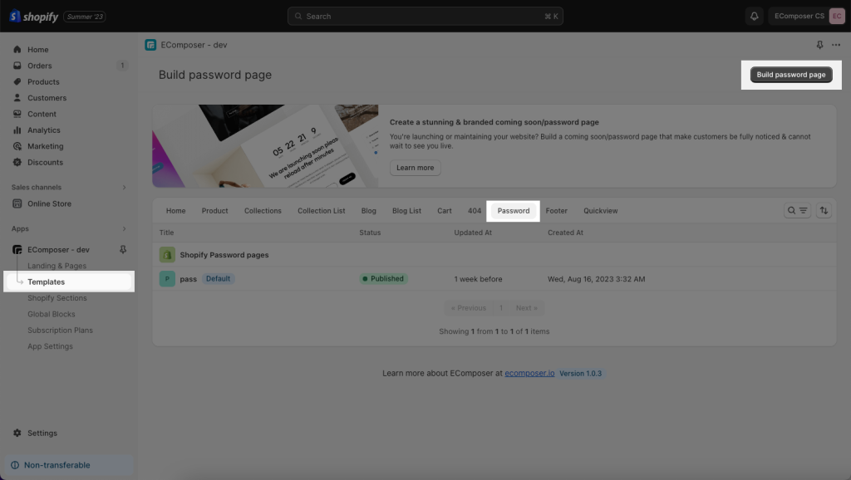Screen dimensions: 851x480
Task: Click the Discounts badge icon
Action: pos(17,162)
